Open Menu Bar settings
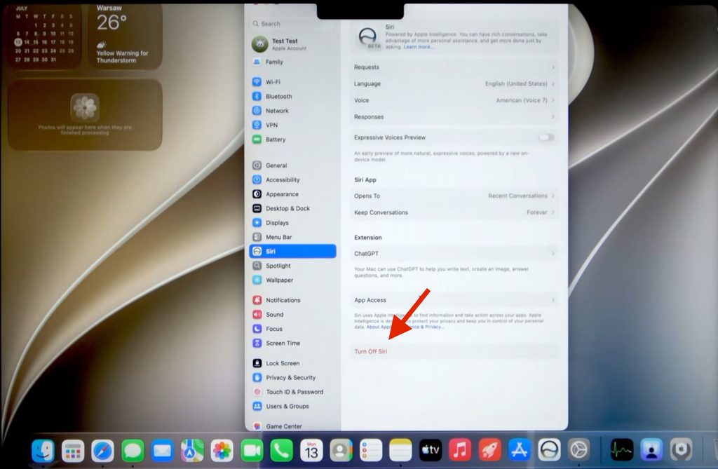The width and height of the screenshot is (718, 469). 293,237
